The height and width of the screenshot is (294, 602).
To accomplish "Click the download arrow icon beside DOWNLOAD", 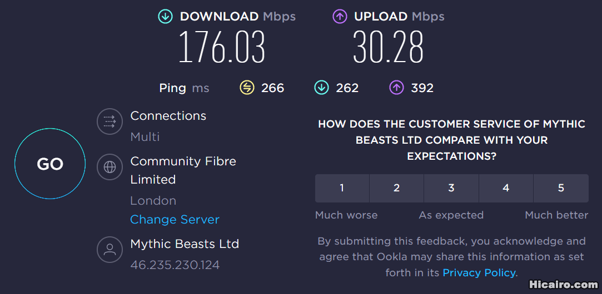I will coord(165,17).
